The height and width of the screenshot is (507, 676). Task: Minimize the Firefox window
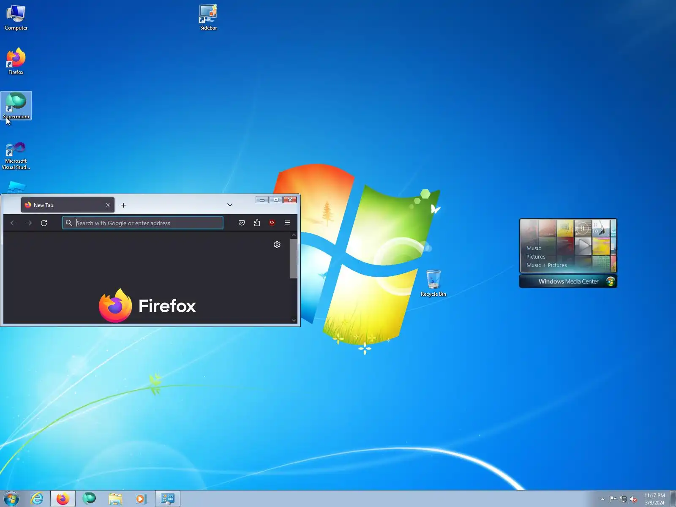click(262, 200)
